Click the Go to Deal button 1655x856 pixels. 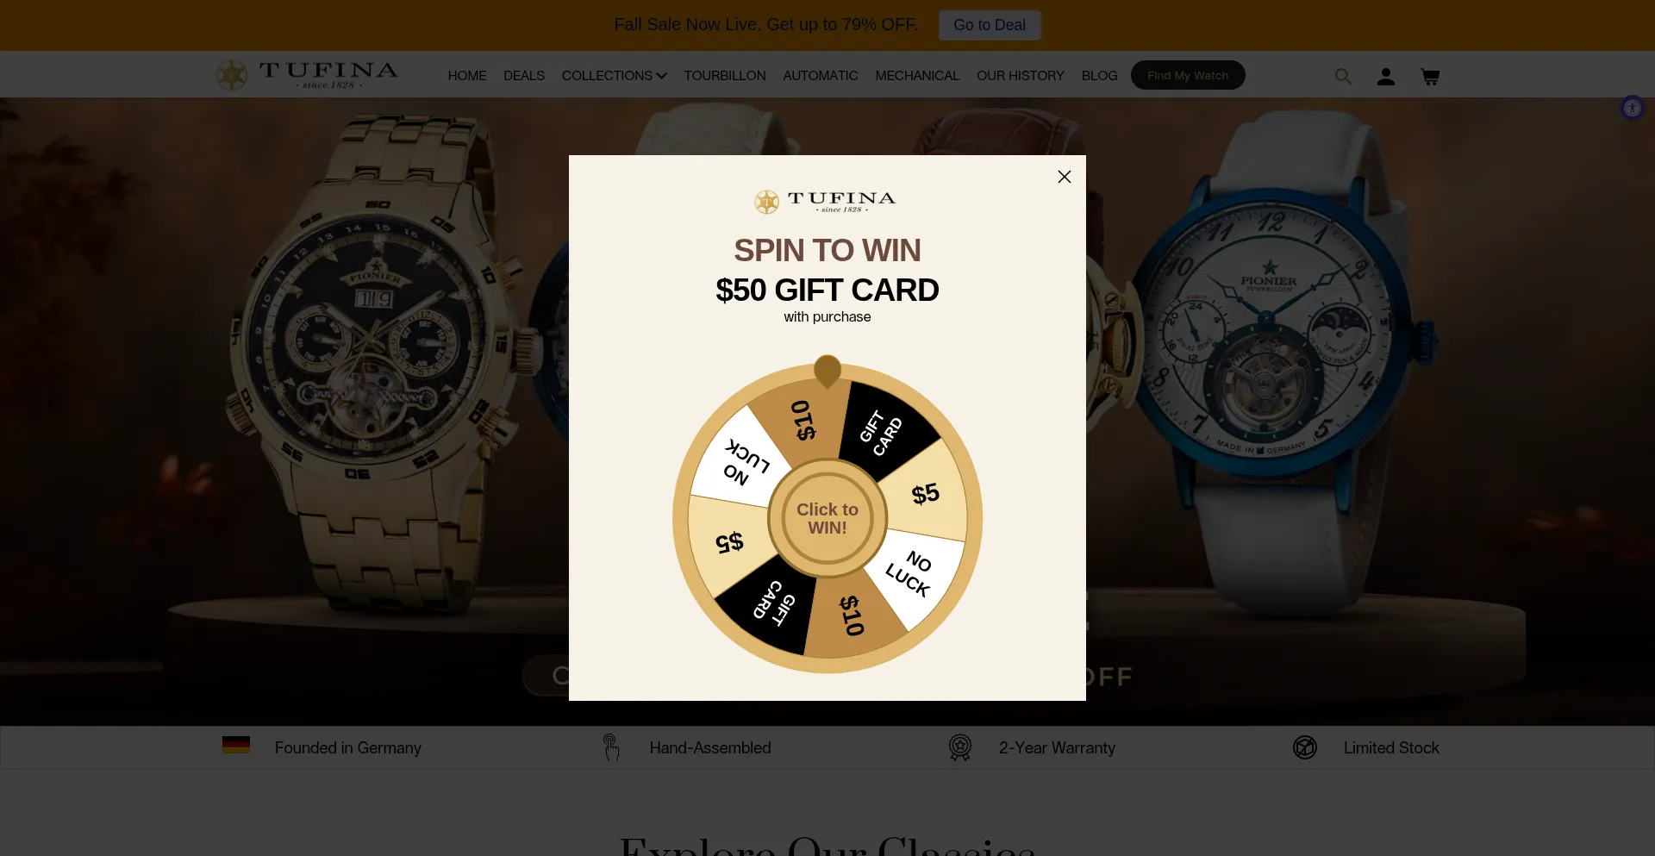tap(990, 25)
